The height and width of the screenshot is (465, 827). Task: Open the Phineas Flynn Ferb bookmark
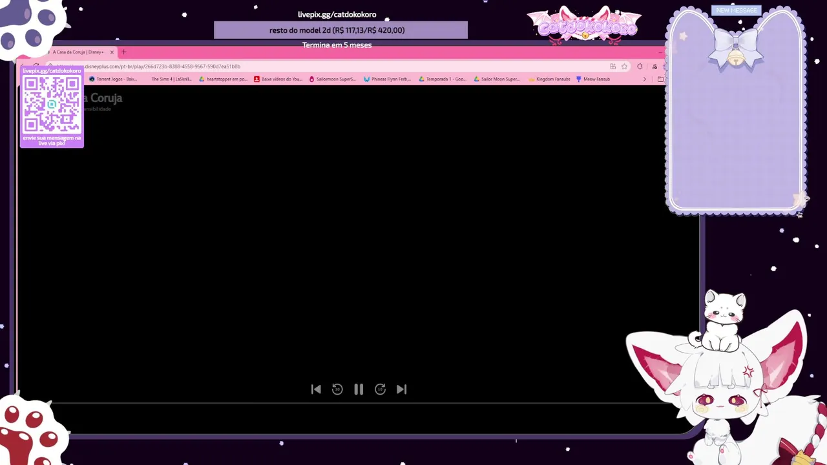pyautogui.click(x=387, y=79)
